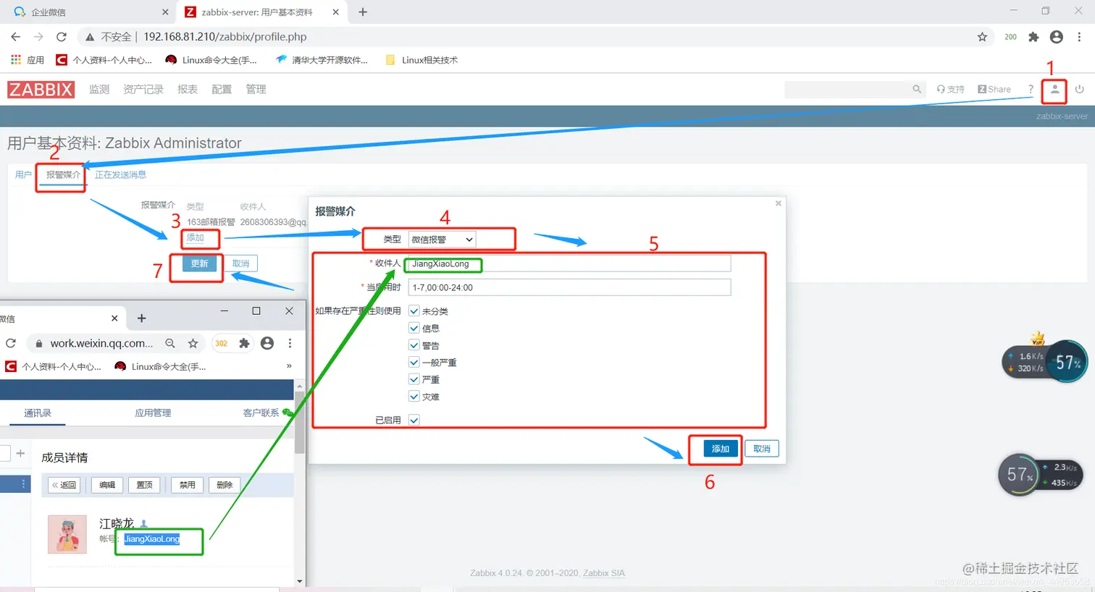Open the Zabbix SIA footer link
This screenshot has height=592, width=1095.
[x=604, y=572]
